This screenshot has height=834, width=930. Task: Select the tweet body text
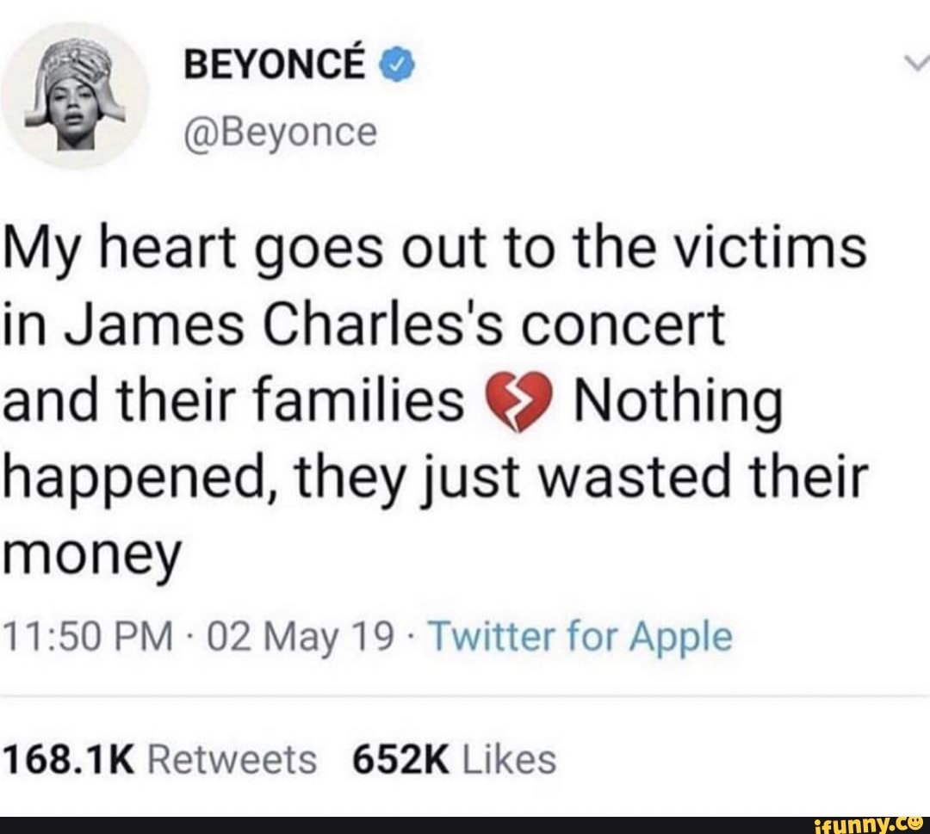coord(436,401)
